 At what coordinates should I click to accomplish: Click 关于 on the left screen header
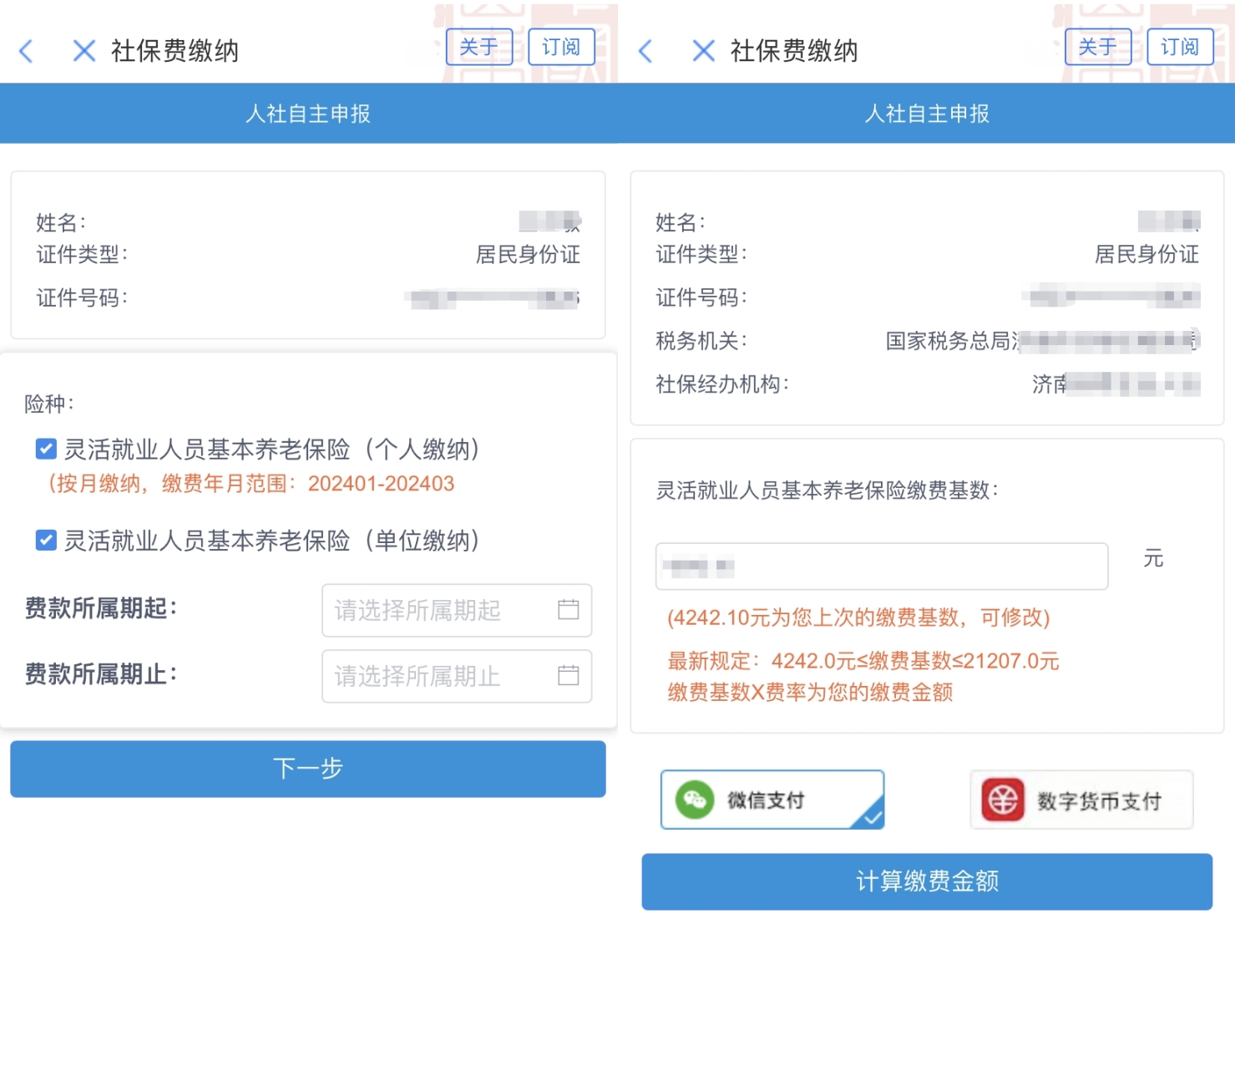pyautogui.click(x=478, y=47)
